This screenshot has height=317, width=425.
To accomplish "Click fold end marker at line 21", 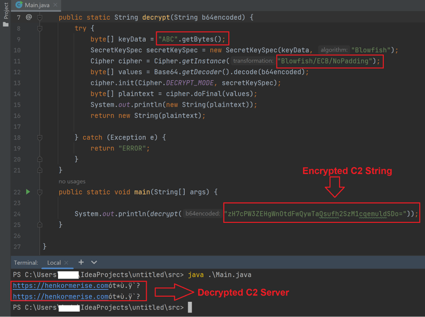I will [39, 170].
